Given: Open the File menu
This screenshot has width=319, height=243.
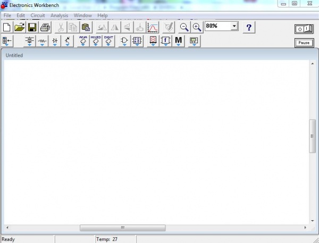Looking at the screenshot, I should [x=7, y=15].
